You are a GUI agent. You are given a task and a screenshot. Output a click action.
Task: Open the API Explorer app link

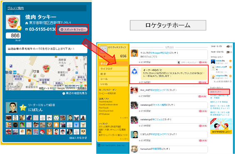tap(104, 114)
